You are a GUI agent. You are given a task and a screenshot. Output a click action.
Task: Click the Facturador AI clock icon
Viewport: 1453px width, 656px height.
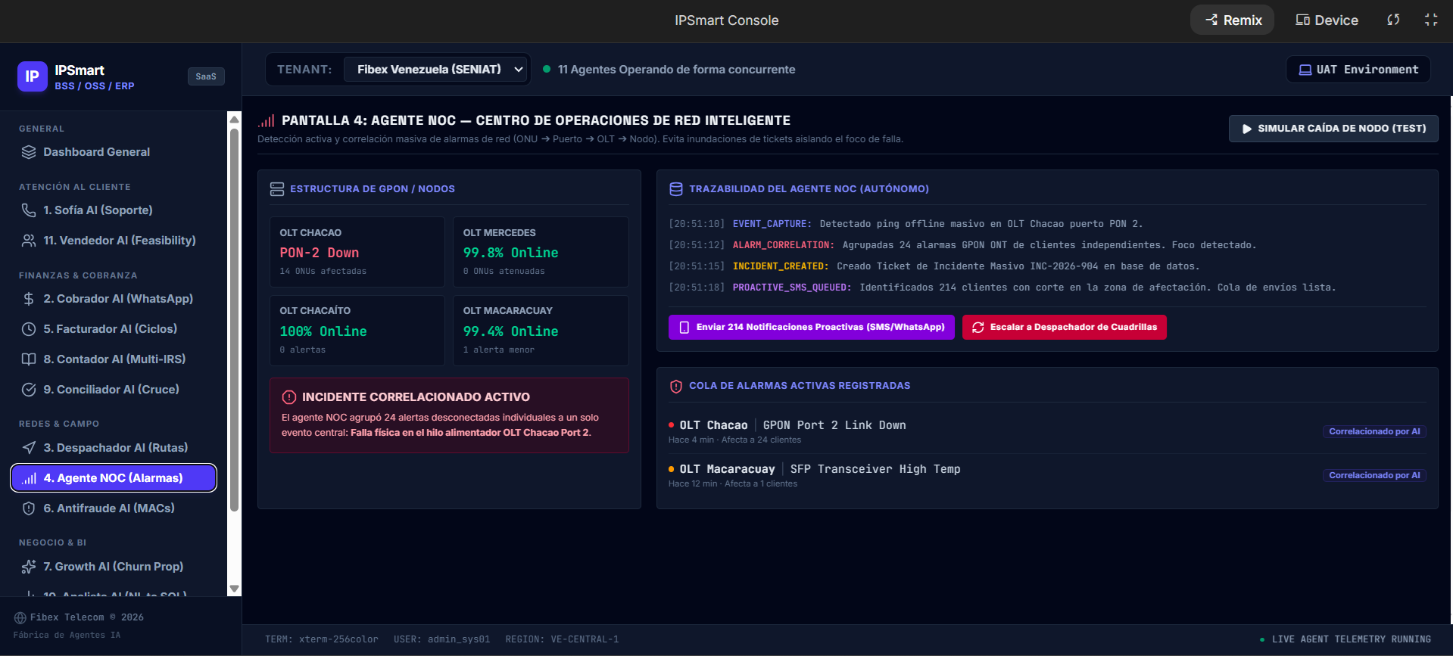29,329
